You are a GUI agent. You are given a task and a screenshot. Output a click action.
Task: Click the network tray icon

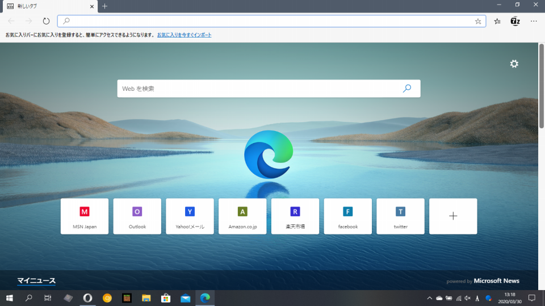[x=459, y=298]
